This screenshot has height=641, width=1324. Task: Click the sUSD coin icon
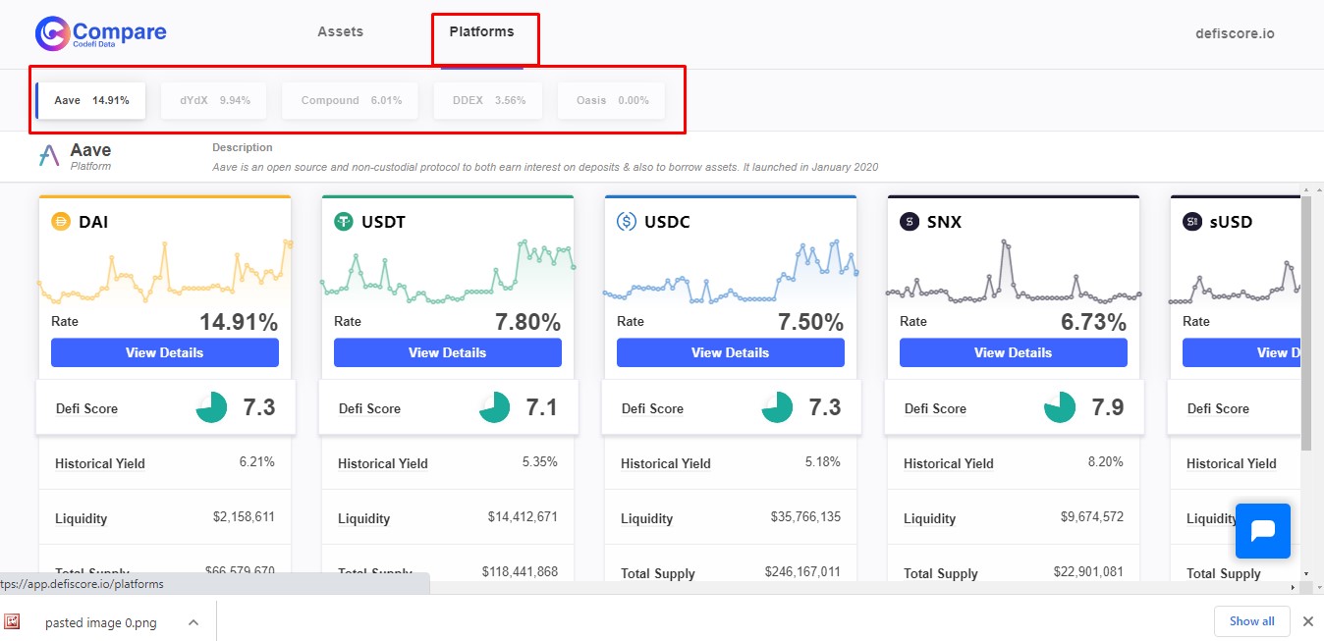[x=1192, y=222]
